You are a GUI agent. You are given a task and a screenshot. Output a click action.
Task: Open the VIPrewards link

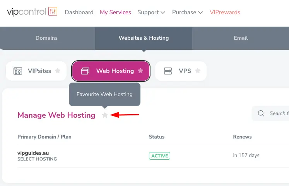coord(225,12)
